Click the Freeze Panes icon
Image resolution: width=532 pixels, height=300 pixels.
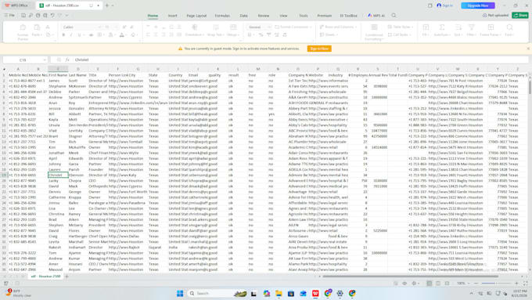pyautogui.click(x=491, y=27)
